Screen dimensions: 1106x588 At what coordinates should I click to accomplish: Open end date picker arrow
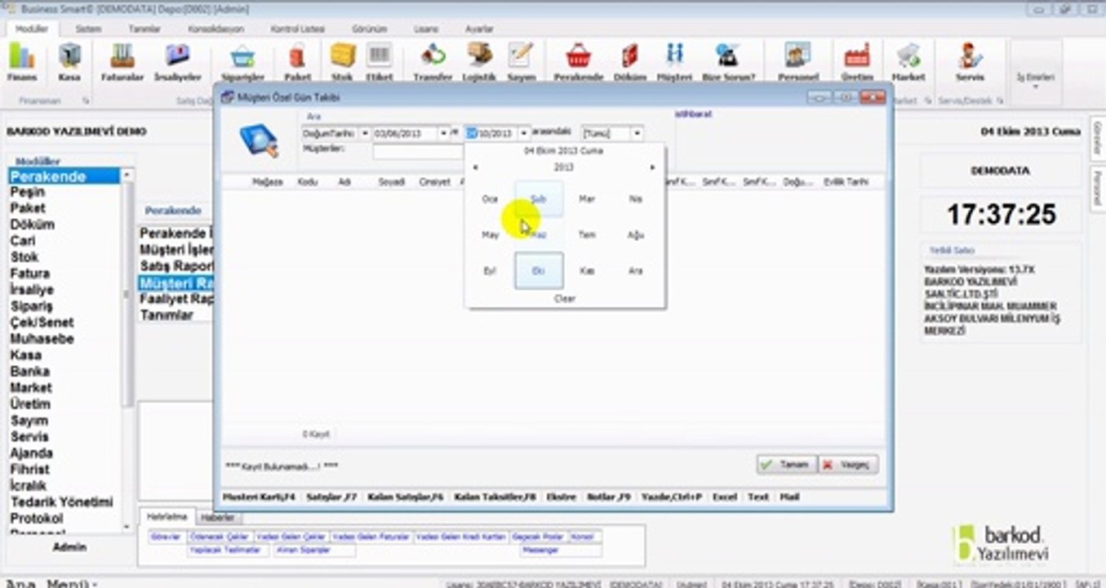coord(522,132)
